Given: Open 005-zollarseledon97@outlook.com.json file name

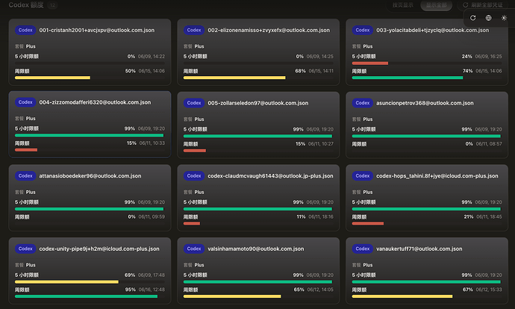Looking at the screenshot, I should point(257,103).
